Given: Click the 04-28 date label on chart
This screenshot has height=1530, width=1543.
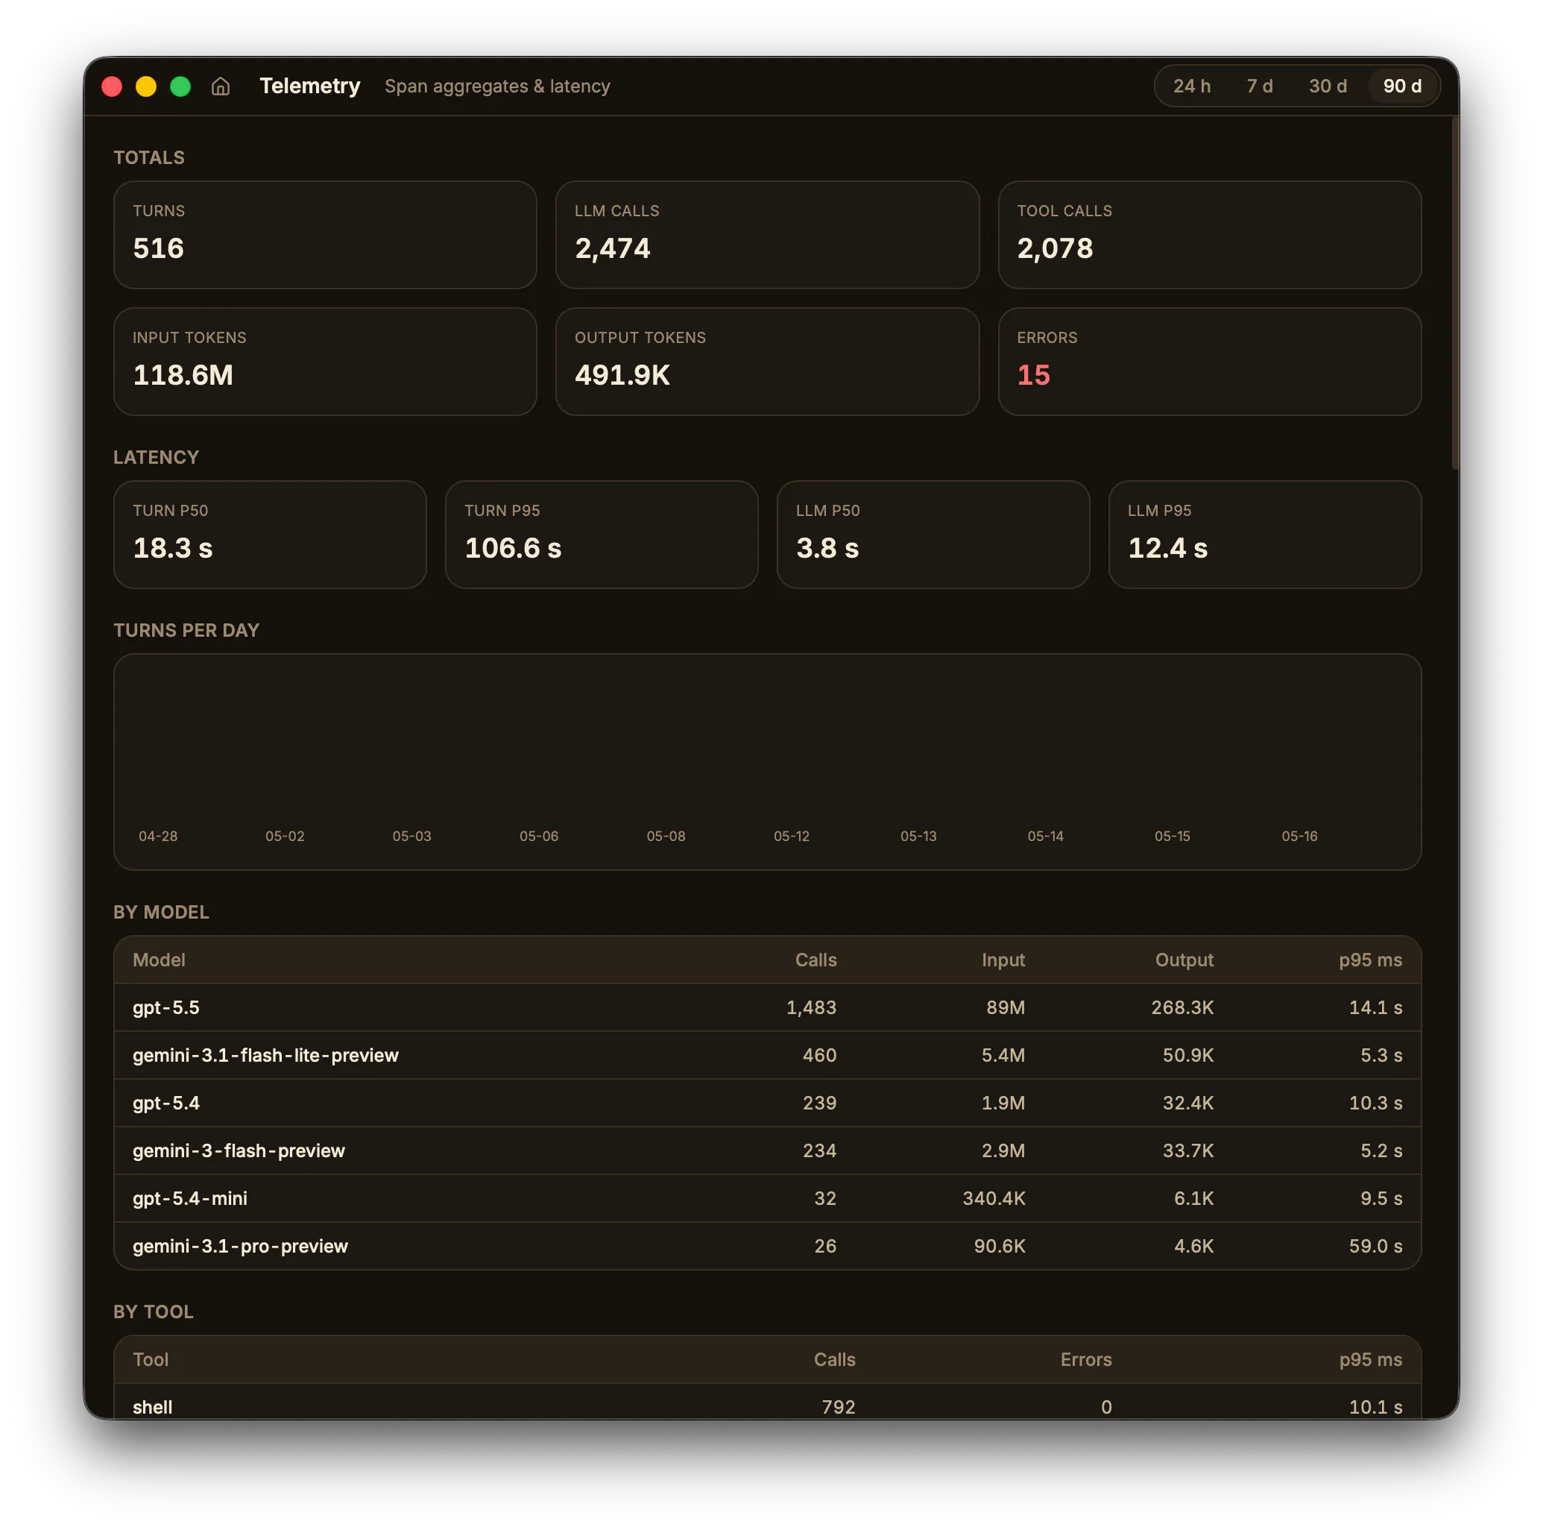Looking at the screenshot, I should 158,836.
